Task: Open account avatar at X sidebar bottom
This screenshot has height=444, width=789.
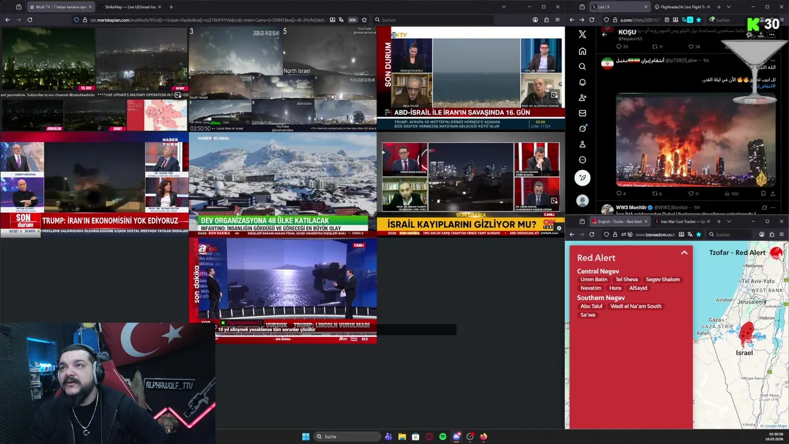Action: coord(582,200)
